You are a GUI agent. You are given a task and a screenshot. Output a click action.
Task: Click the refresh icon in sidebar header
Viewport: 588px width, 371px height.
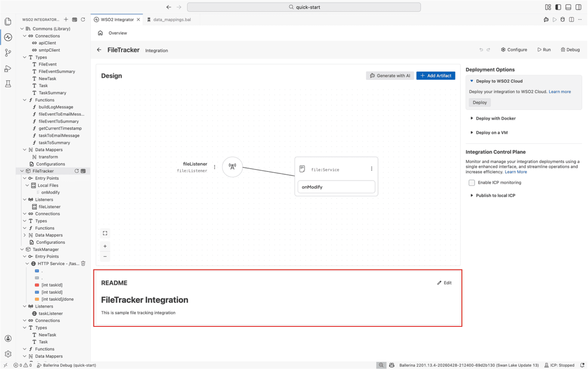tap(83, 19)
